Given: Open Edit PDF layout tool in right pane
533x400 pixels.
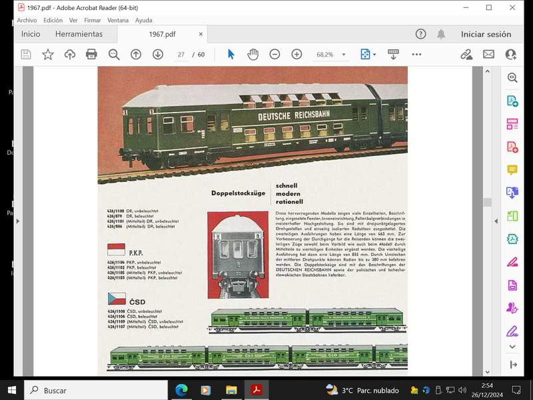Looking at the screenshot, I should coord(512,124).
